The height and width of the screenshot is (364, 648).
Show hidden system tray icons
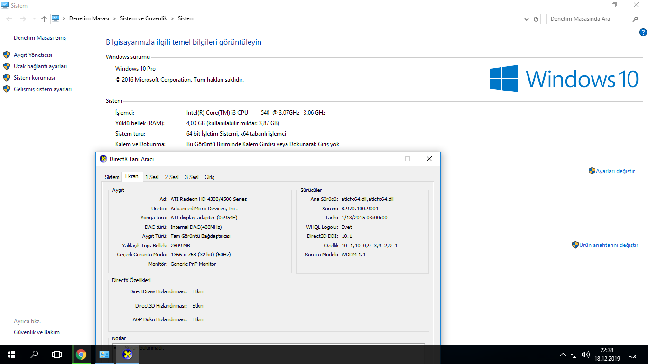563,355
